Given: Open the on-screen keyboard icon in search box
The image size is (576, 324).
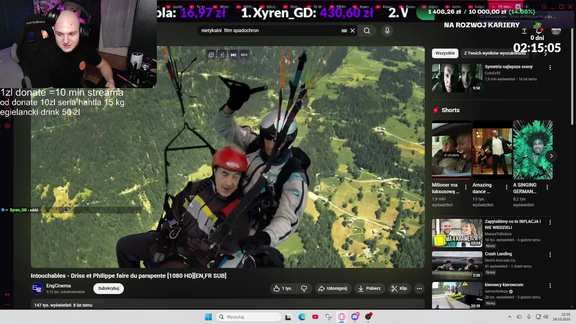Looking at the screenshot, I should coord(344,31).
